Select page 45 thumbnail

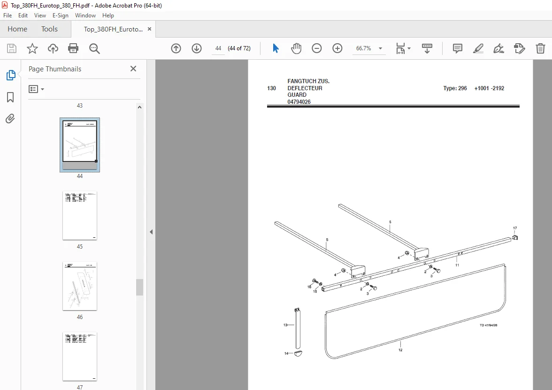pos(80,216)
